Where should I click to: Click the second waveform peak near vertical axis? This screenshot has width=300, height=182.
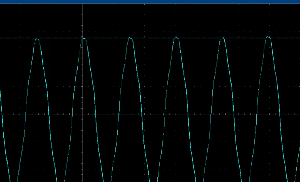(84, 39)
